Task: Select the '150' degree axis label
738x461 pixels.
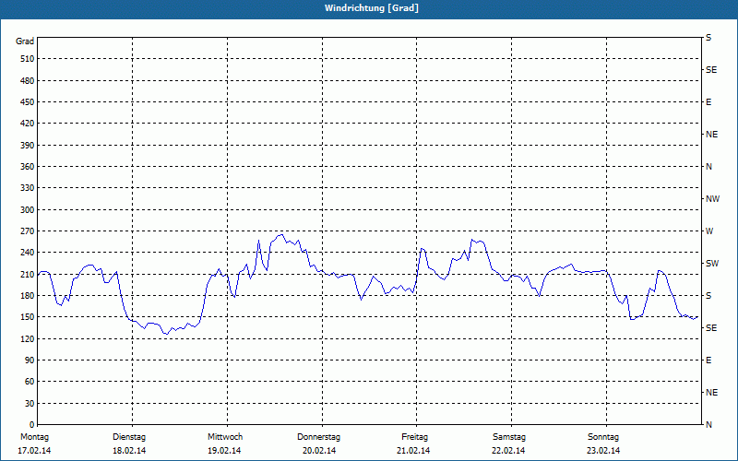Action: coord(28,317)
